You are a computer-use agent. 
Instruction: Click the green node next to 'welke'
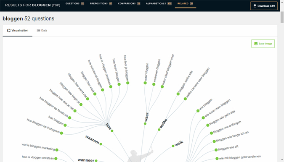pos(159,130)
